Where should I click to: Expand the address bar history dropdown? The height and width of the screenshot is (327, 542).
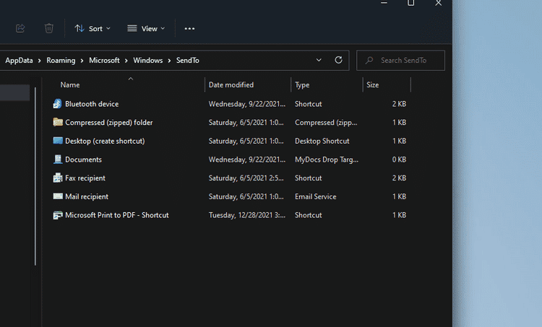319,60
